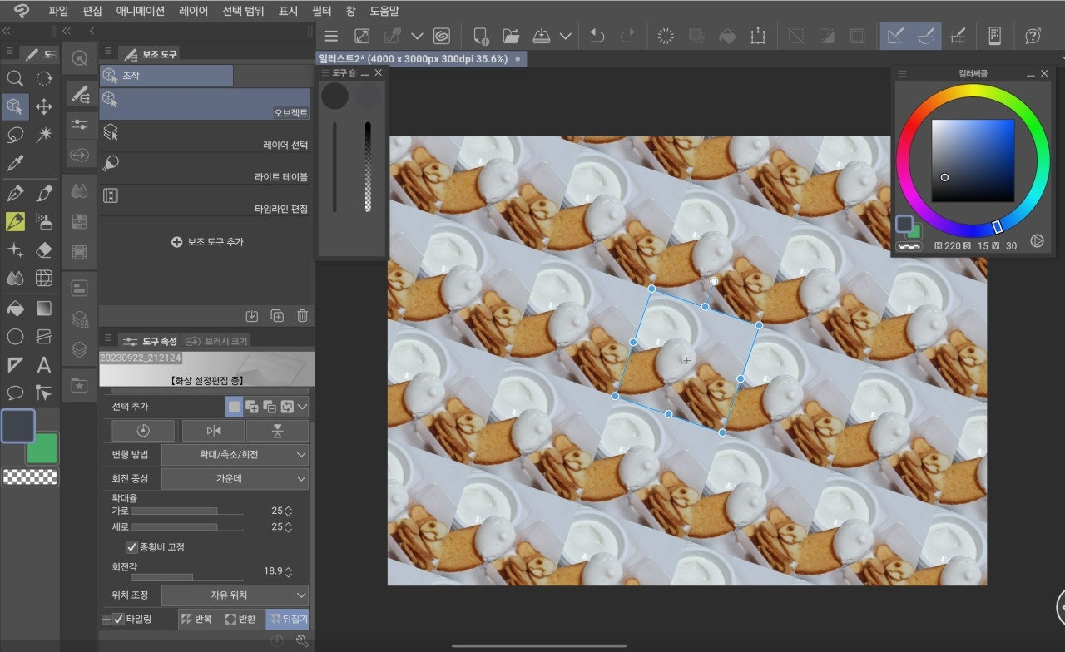
Task: Select the Blend tool
Action: 15,279
